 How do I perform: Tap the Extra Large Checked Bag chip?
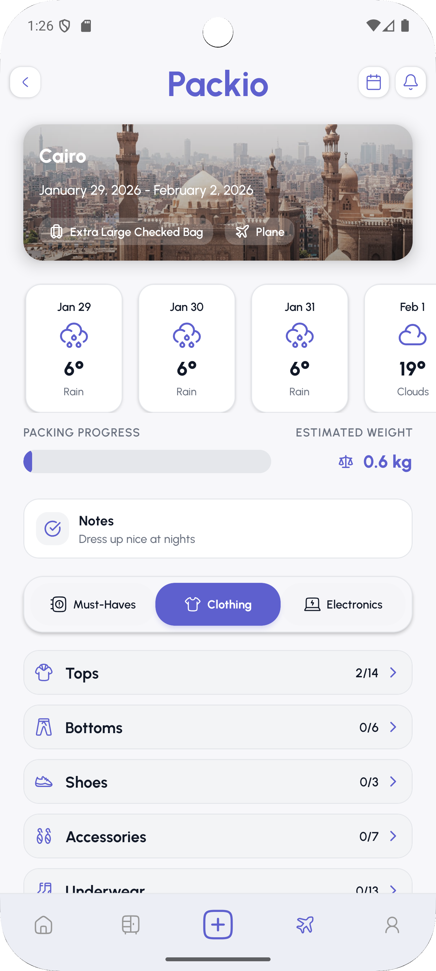[126, 232]
